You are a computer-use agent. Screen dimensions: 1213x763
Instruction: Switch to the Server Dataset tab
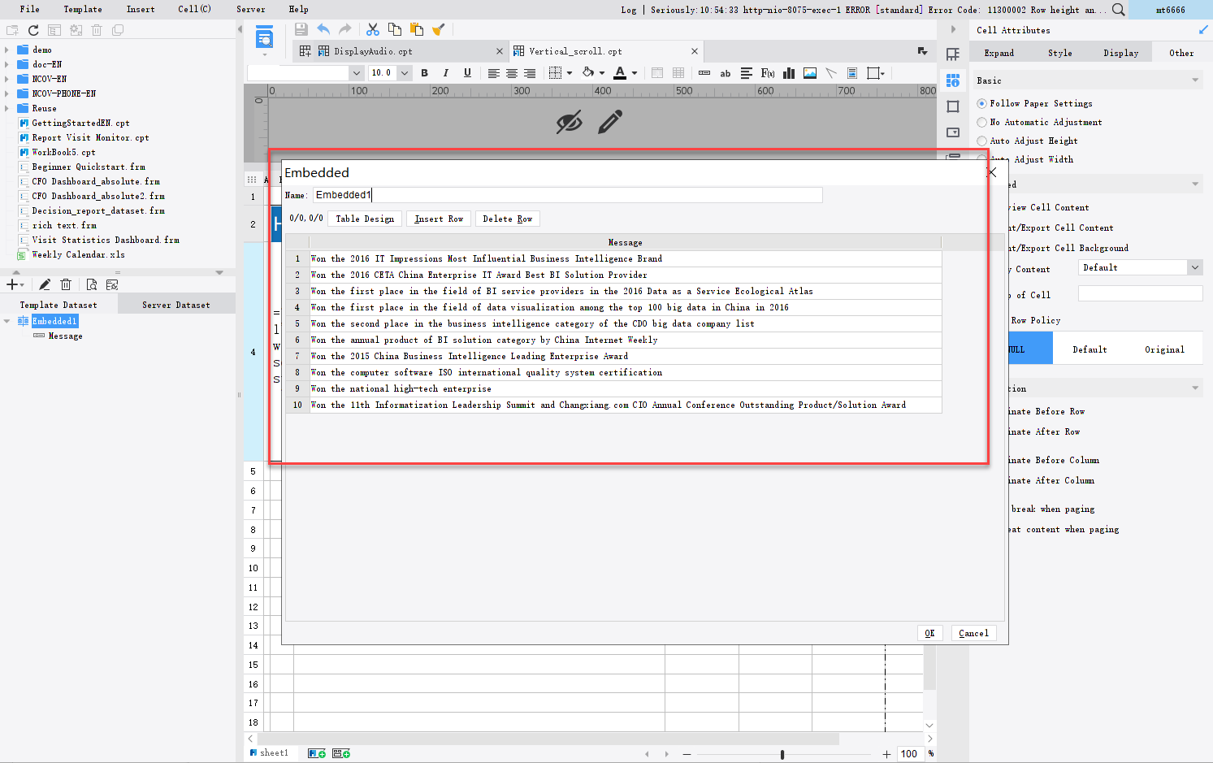point(175,304)
